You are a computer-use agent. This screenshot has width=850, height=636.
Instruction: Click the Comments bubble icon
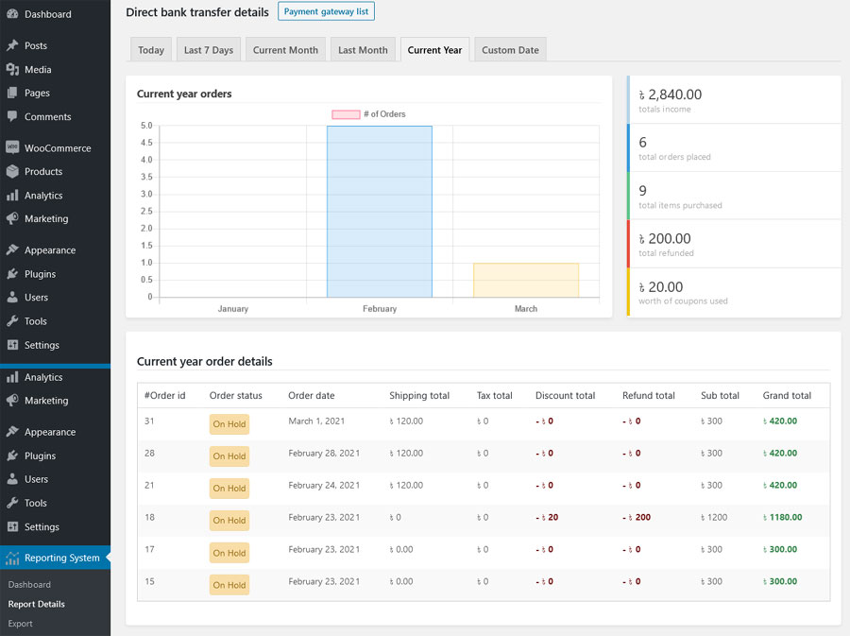pos(12,116)
